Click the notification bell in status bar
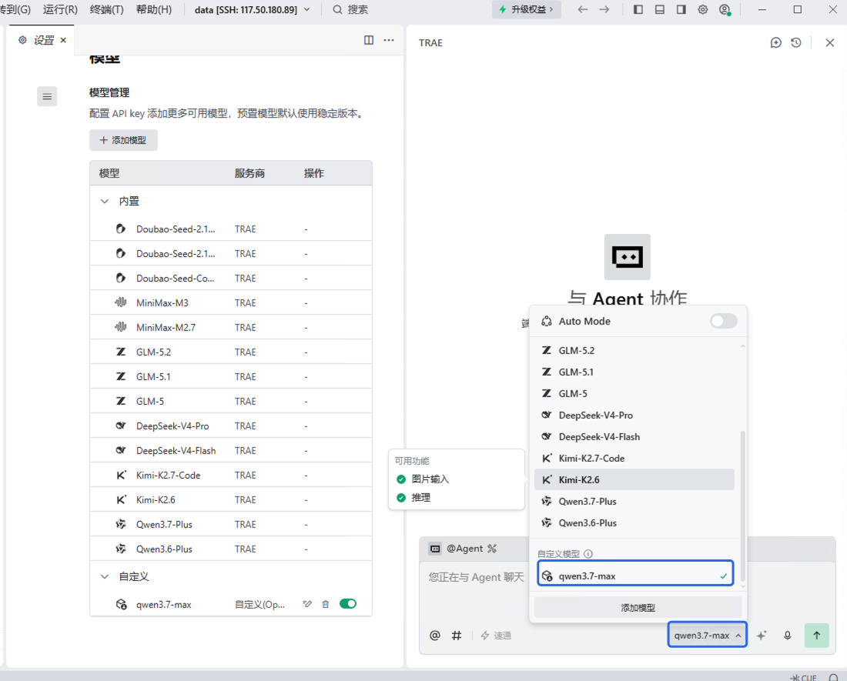 (833, 677)
